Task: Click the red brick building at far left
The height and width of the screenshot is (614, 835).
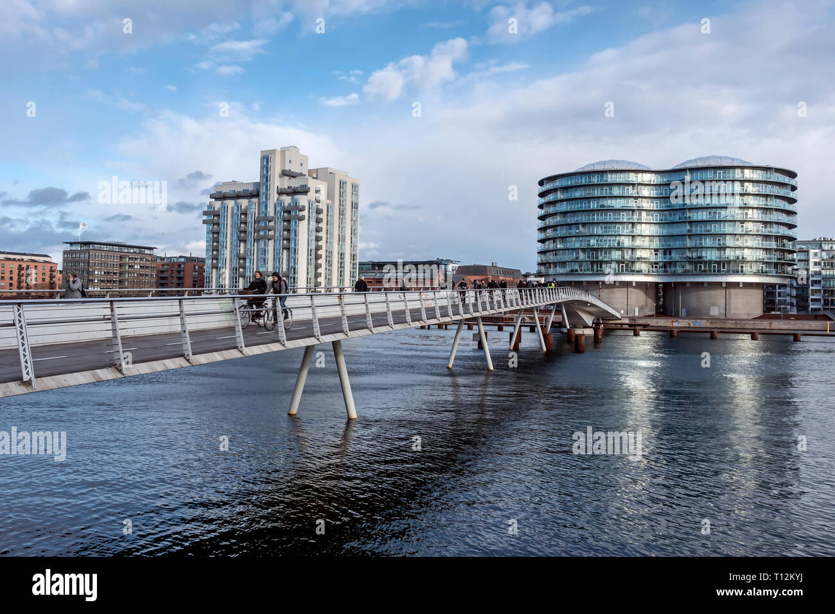Action: click(x=30, y=272)
